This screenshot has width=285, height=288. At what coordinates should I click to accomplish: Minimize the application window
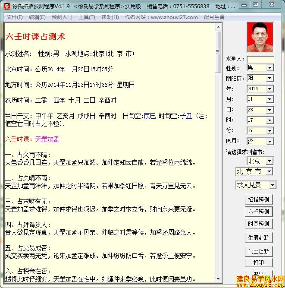244,5
